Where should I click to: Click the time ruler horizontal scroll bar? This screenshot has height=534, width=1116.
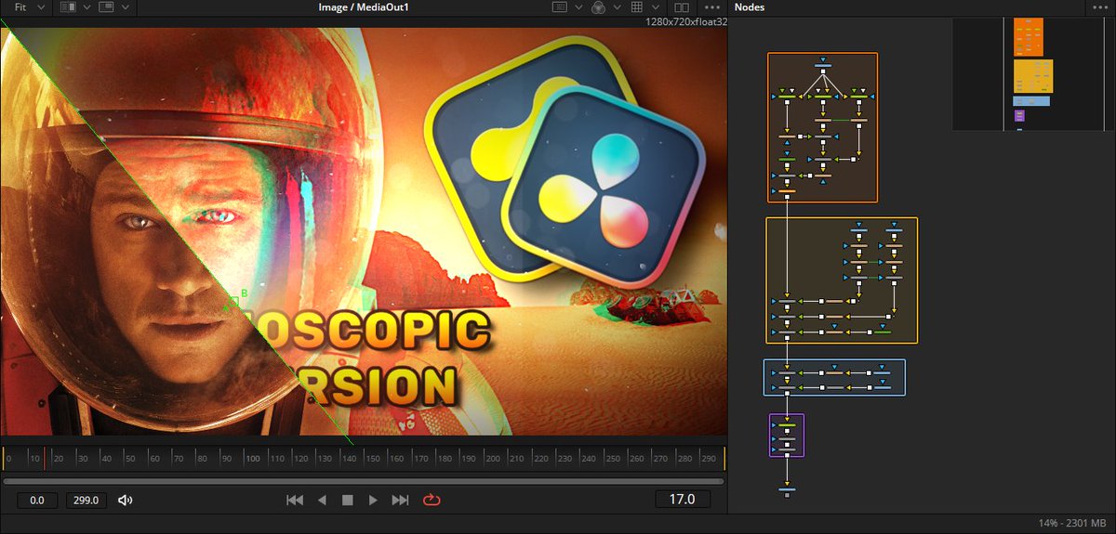click(x=364, y=481)
